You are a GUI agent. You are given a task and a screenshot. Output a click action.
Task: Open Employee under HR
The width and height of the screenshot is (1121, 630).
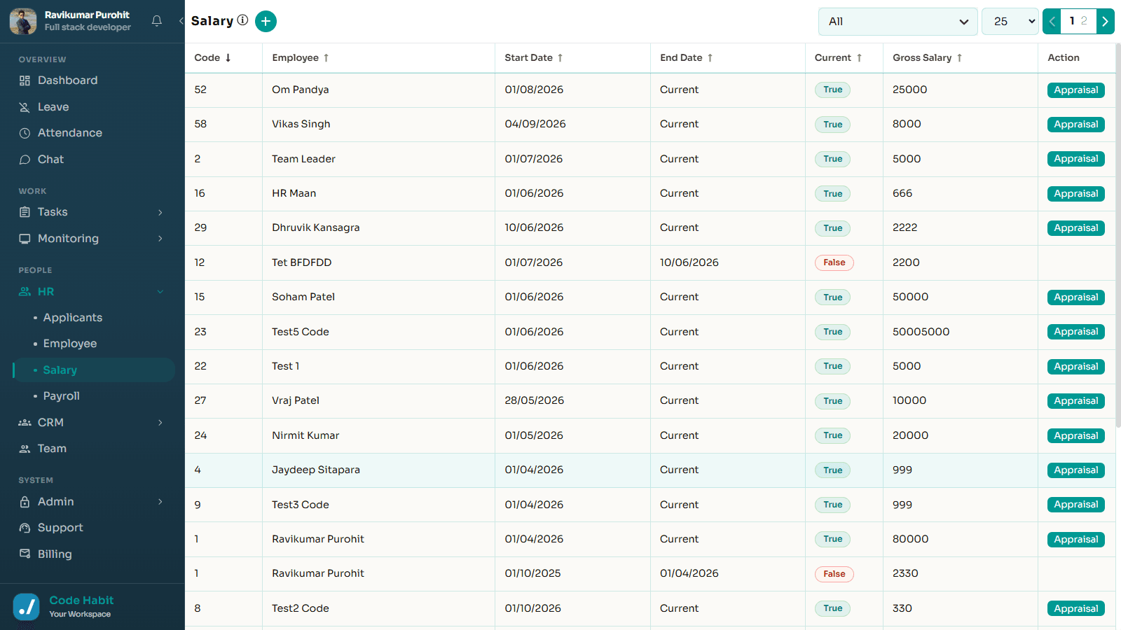70,344
